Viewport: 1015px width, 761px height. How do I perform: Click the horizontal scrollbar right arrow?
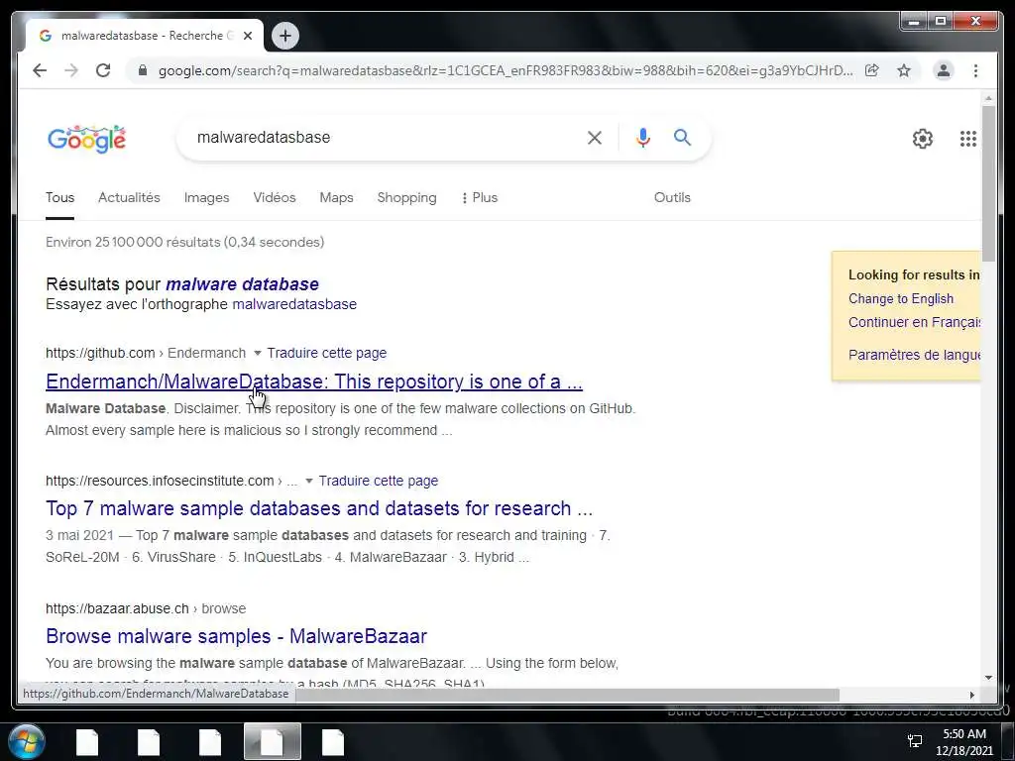coord(971,695)
